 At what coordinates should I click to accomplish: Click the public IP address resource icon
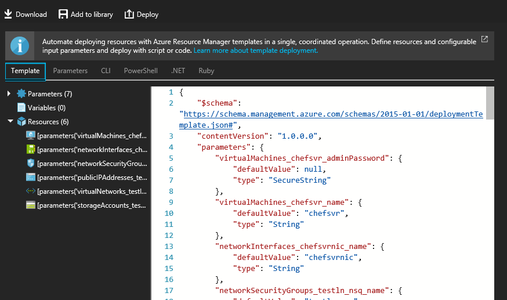30,177
